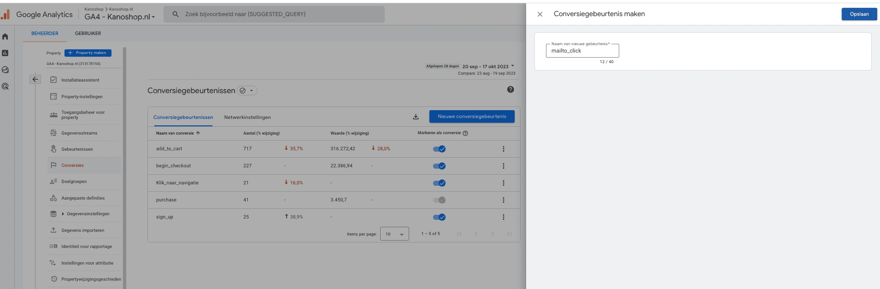Open more options for sign_up row

tap(504, 217)
